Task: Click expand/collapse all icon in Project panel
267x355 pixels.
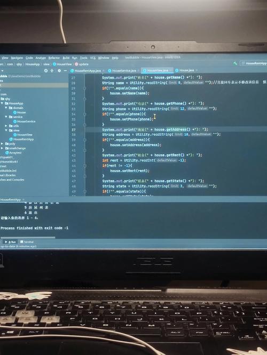Action: (52, 71)
